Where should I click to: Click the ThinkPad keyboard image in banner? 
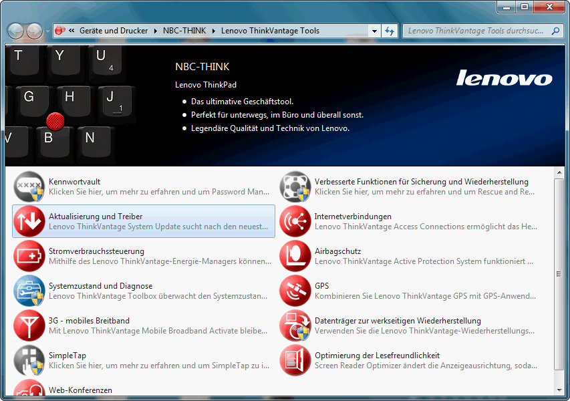pyautogui.click(x=71, y=106)
